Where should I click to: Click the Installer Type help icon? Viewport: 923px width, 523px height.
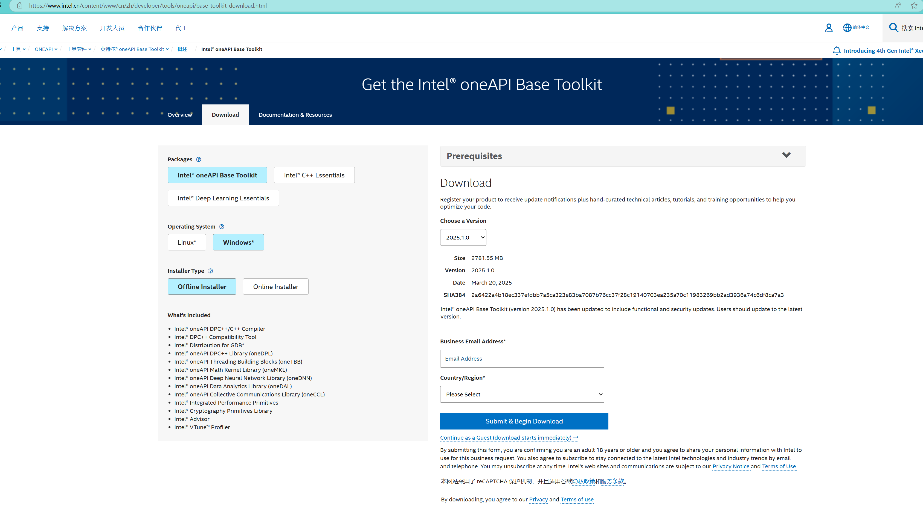click(210, 271)
